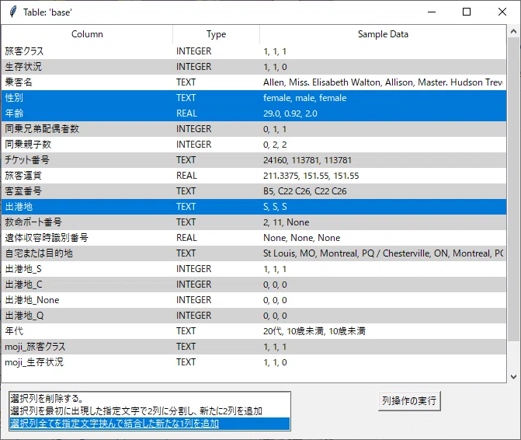Close the Table 'base' window

pyautogui.click(x=502, y=12)
